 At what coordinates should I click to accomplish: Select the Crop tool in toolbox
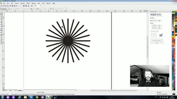click(1, 16)
